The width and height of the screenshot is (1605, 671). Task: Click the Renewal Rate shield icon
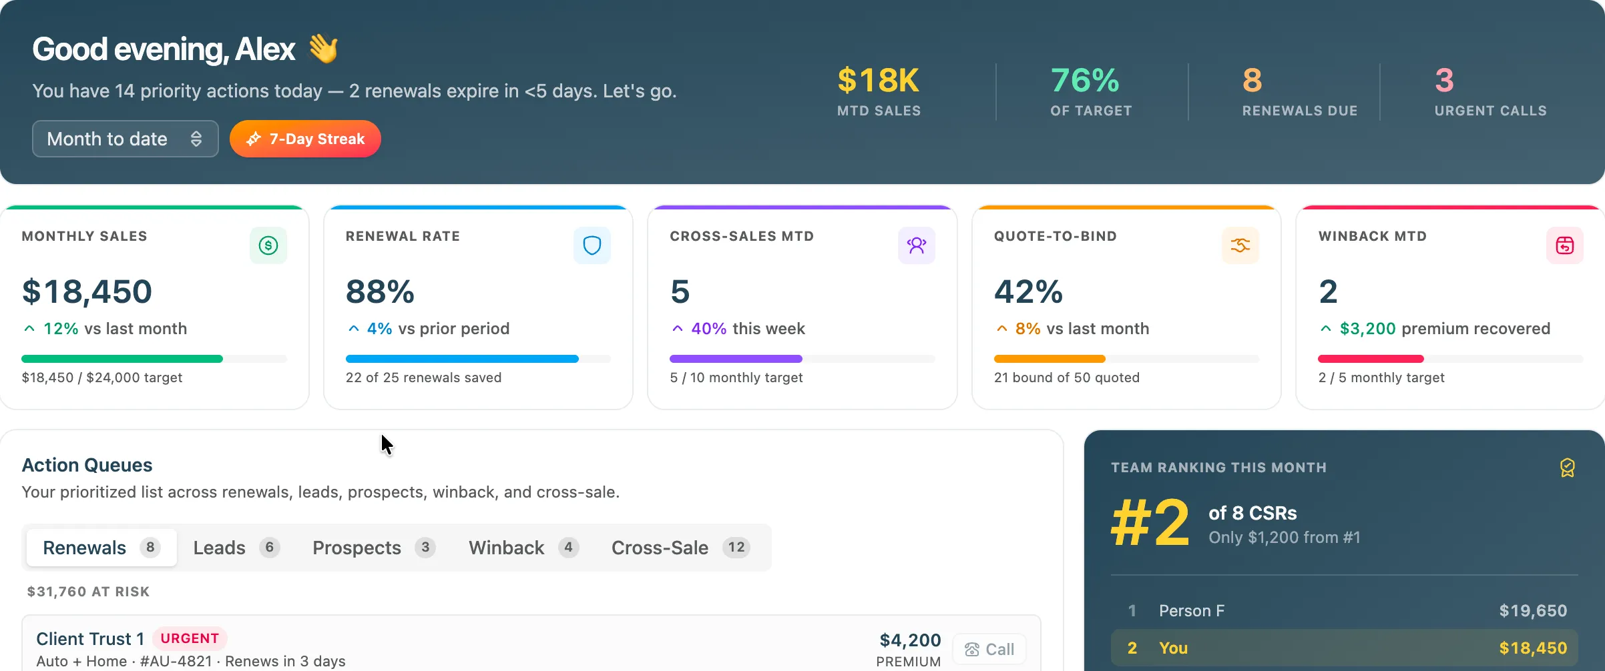(x=592, y=245)
